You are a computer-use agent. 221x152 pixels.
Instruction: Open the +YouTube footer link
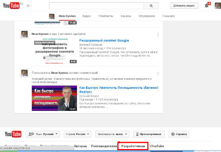(x=157, y=146)
